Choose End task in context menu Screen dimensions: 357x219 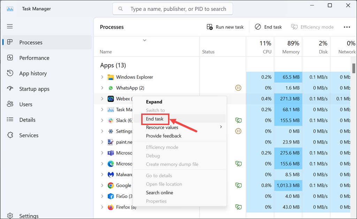point(155,119)
